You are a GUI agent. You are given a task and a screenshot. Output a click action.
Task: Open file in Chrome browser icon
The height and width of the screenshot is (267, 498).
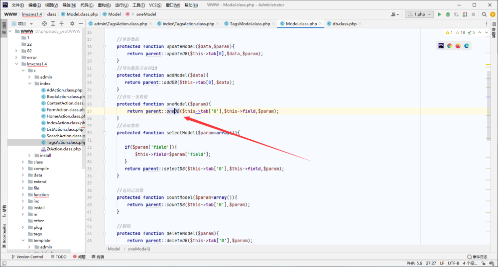point(449,46)
